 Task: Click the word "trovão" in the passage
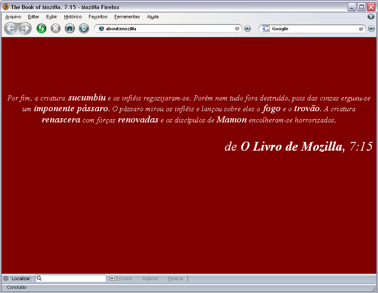click(307, 108)
